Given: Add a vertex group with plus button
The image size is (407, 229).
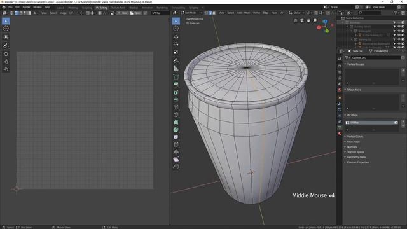Looking at the screenshot, I should tap(403, 71).
